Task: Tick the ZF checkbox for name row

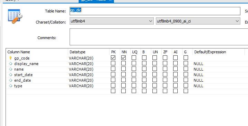Action: click(165, 69)
